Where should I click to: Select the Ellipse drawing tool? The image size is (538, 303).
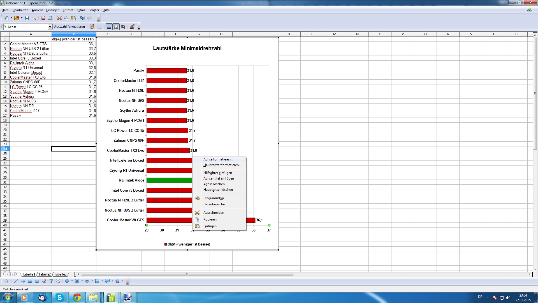37,281
